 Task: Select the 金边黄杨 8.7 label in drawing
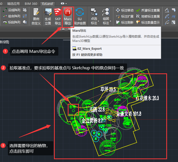92,121
